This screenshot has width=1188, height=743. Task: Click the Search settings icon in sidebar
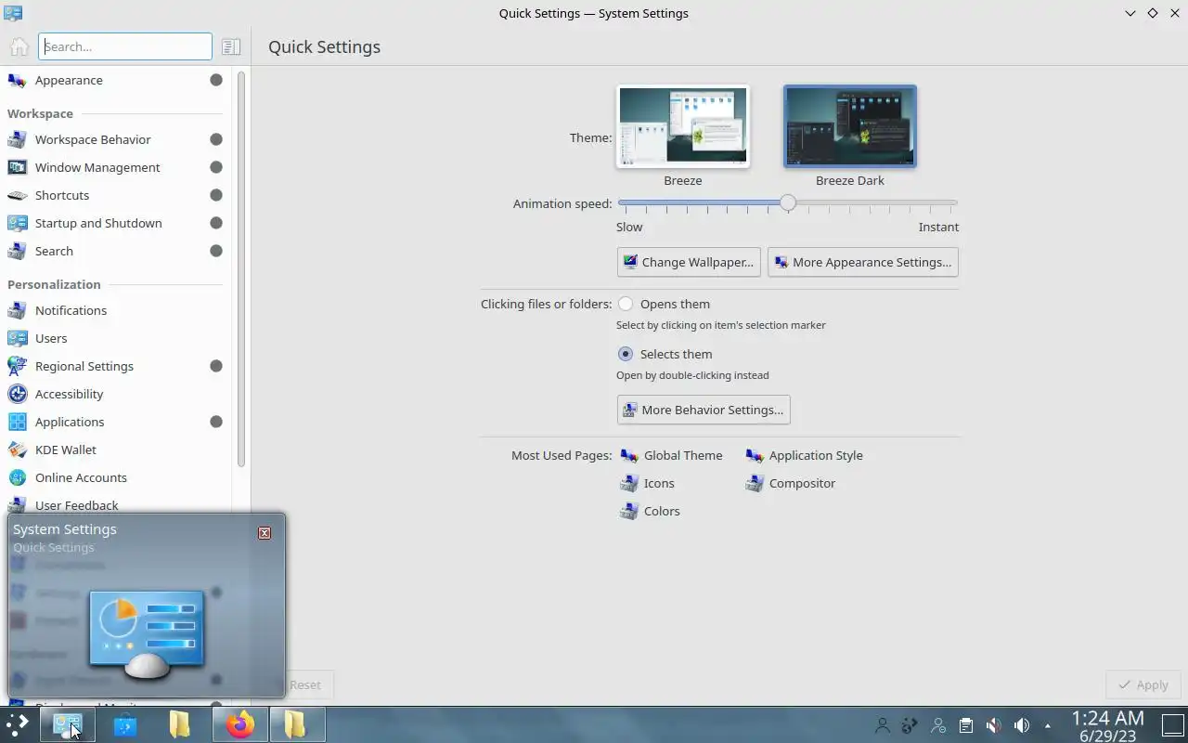point(17,251)
